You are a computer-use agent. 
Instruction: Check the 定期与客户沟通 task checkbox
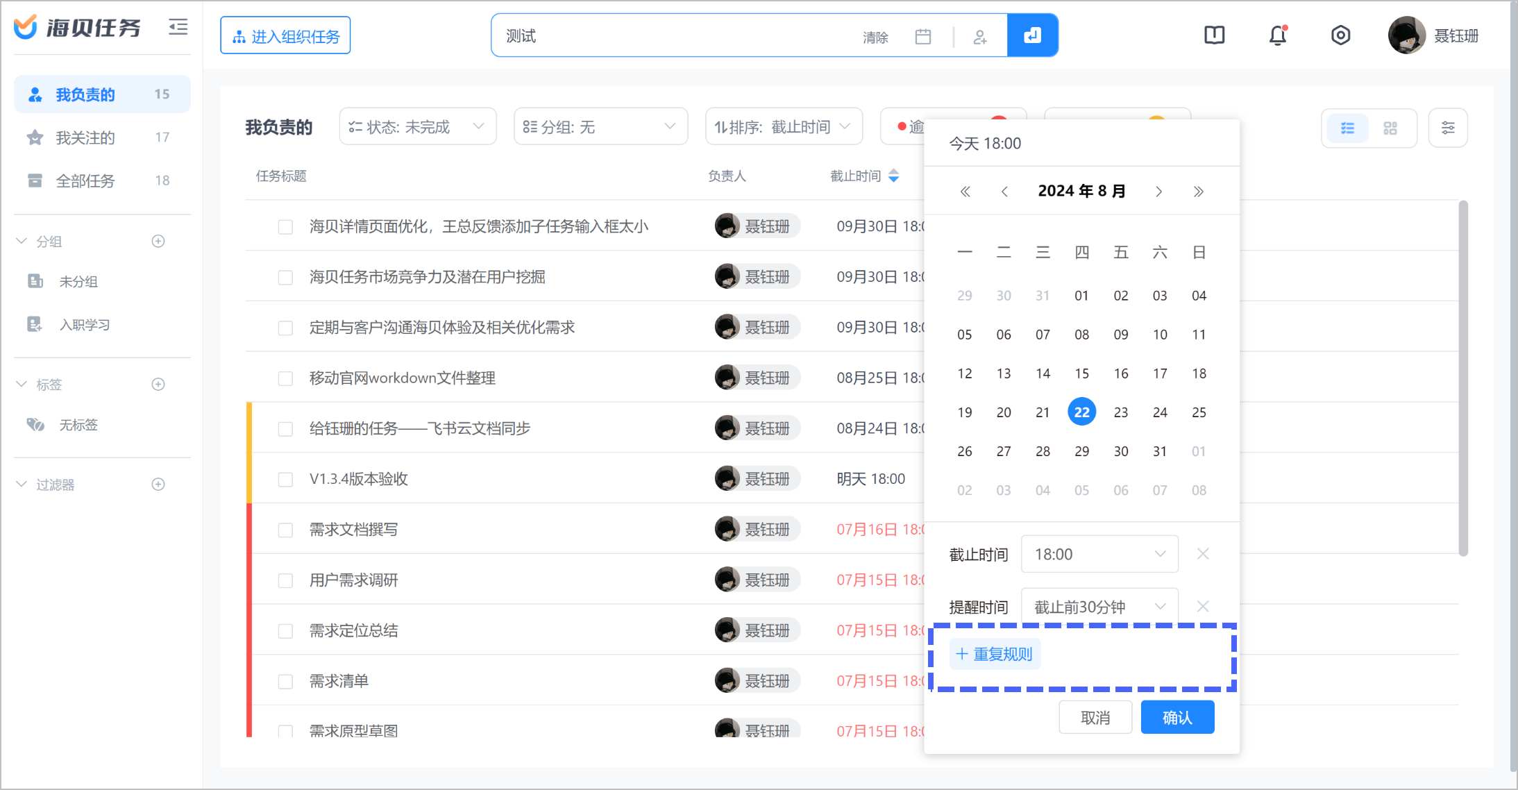(285, 328)
